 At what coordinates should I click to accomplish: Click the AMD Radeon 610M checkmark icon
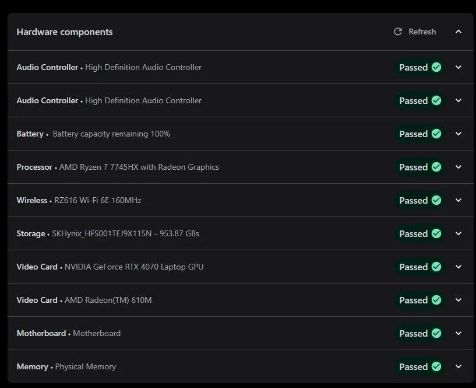436,300
